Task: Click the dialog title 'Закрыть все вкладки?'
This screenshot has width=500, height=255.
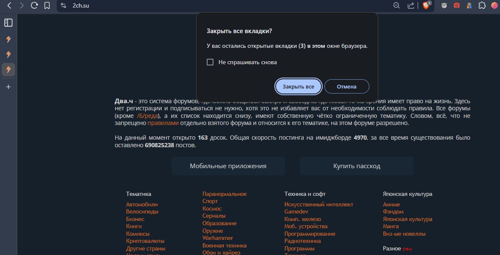Action: [x=239, y=31]
